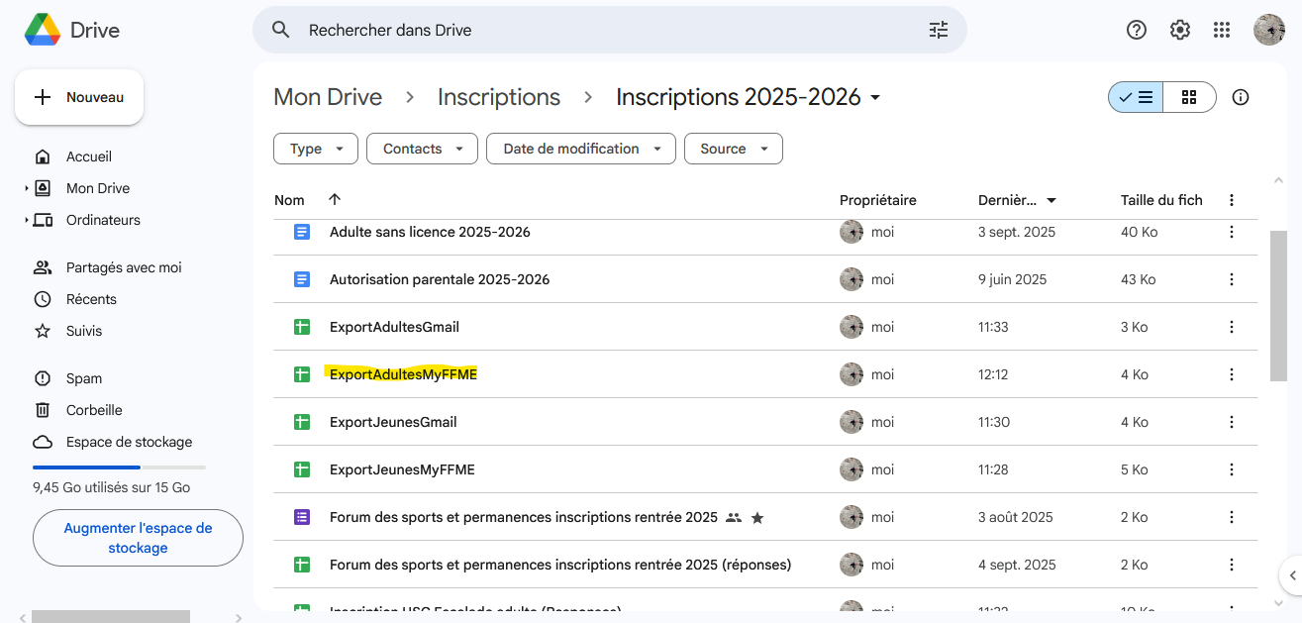Viewport: 1302px width, 623px height.
Task: Open the Settings gear menu
Action: 1179,30
